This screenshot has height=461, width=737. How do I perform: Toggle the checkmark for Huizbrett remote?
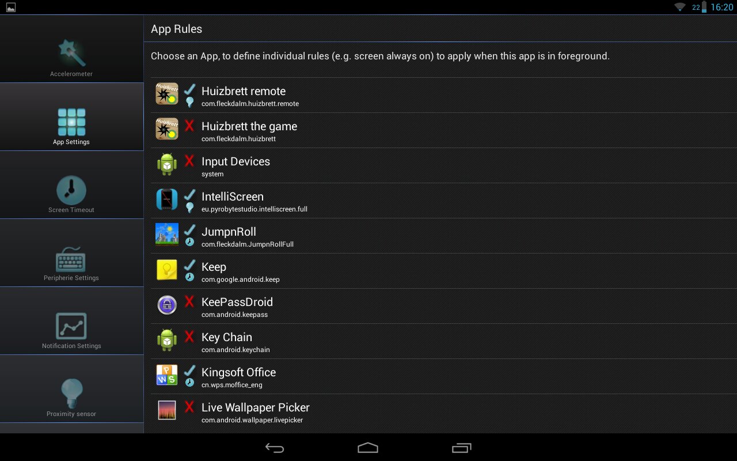[189, 90]
